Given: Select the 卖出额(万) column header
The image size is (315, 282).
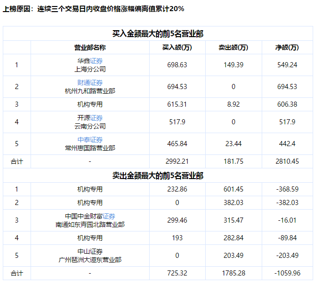Looking at the screenshot, I should pos(233,47).
